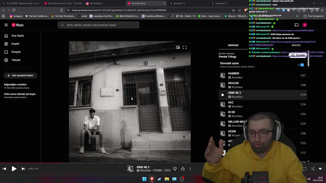Focus the song search field
326x183 pixels.
pos(98,25)
